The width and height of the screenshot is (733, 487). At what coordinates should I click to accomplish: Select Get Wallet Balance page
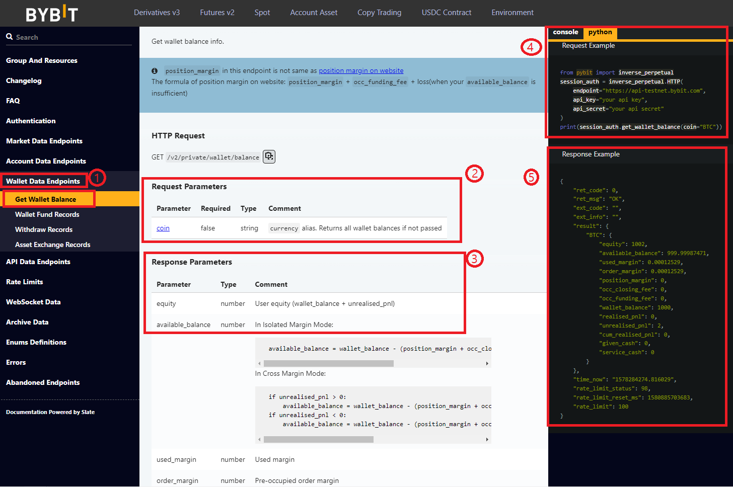pyautogui.click(x=45, y=199)
